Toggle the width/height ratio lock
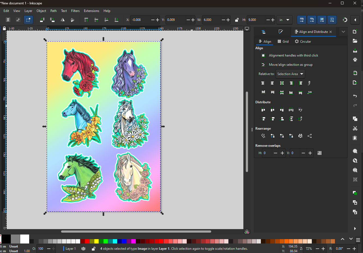The image size is (363, 253). point(237,20)
